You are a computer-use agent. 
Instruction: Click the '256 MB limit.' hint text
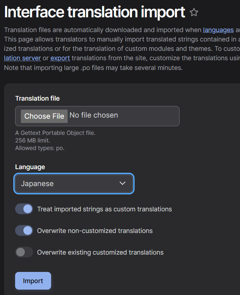coord(33,140)
